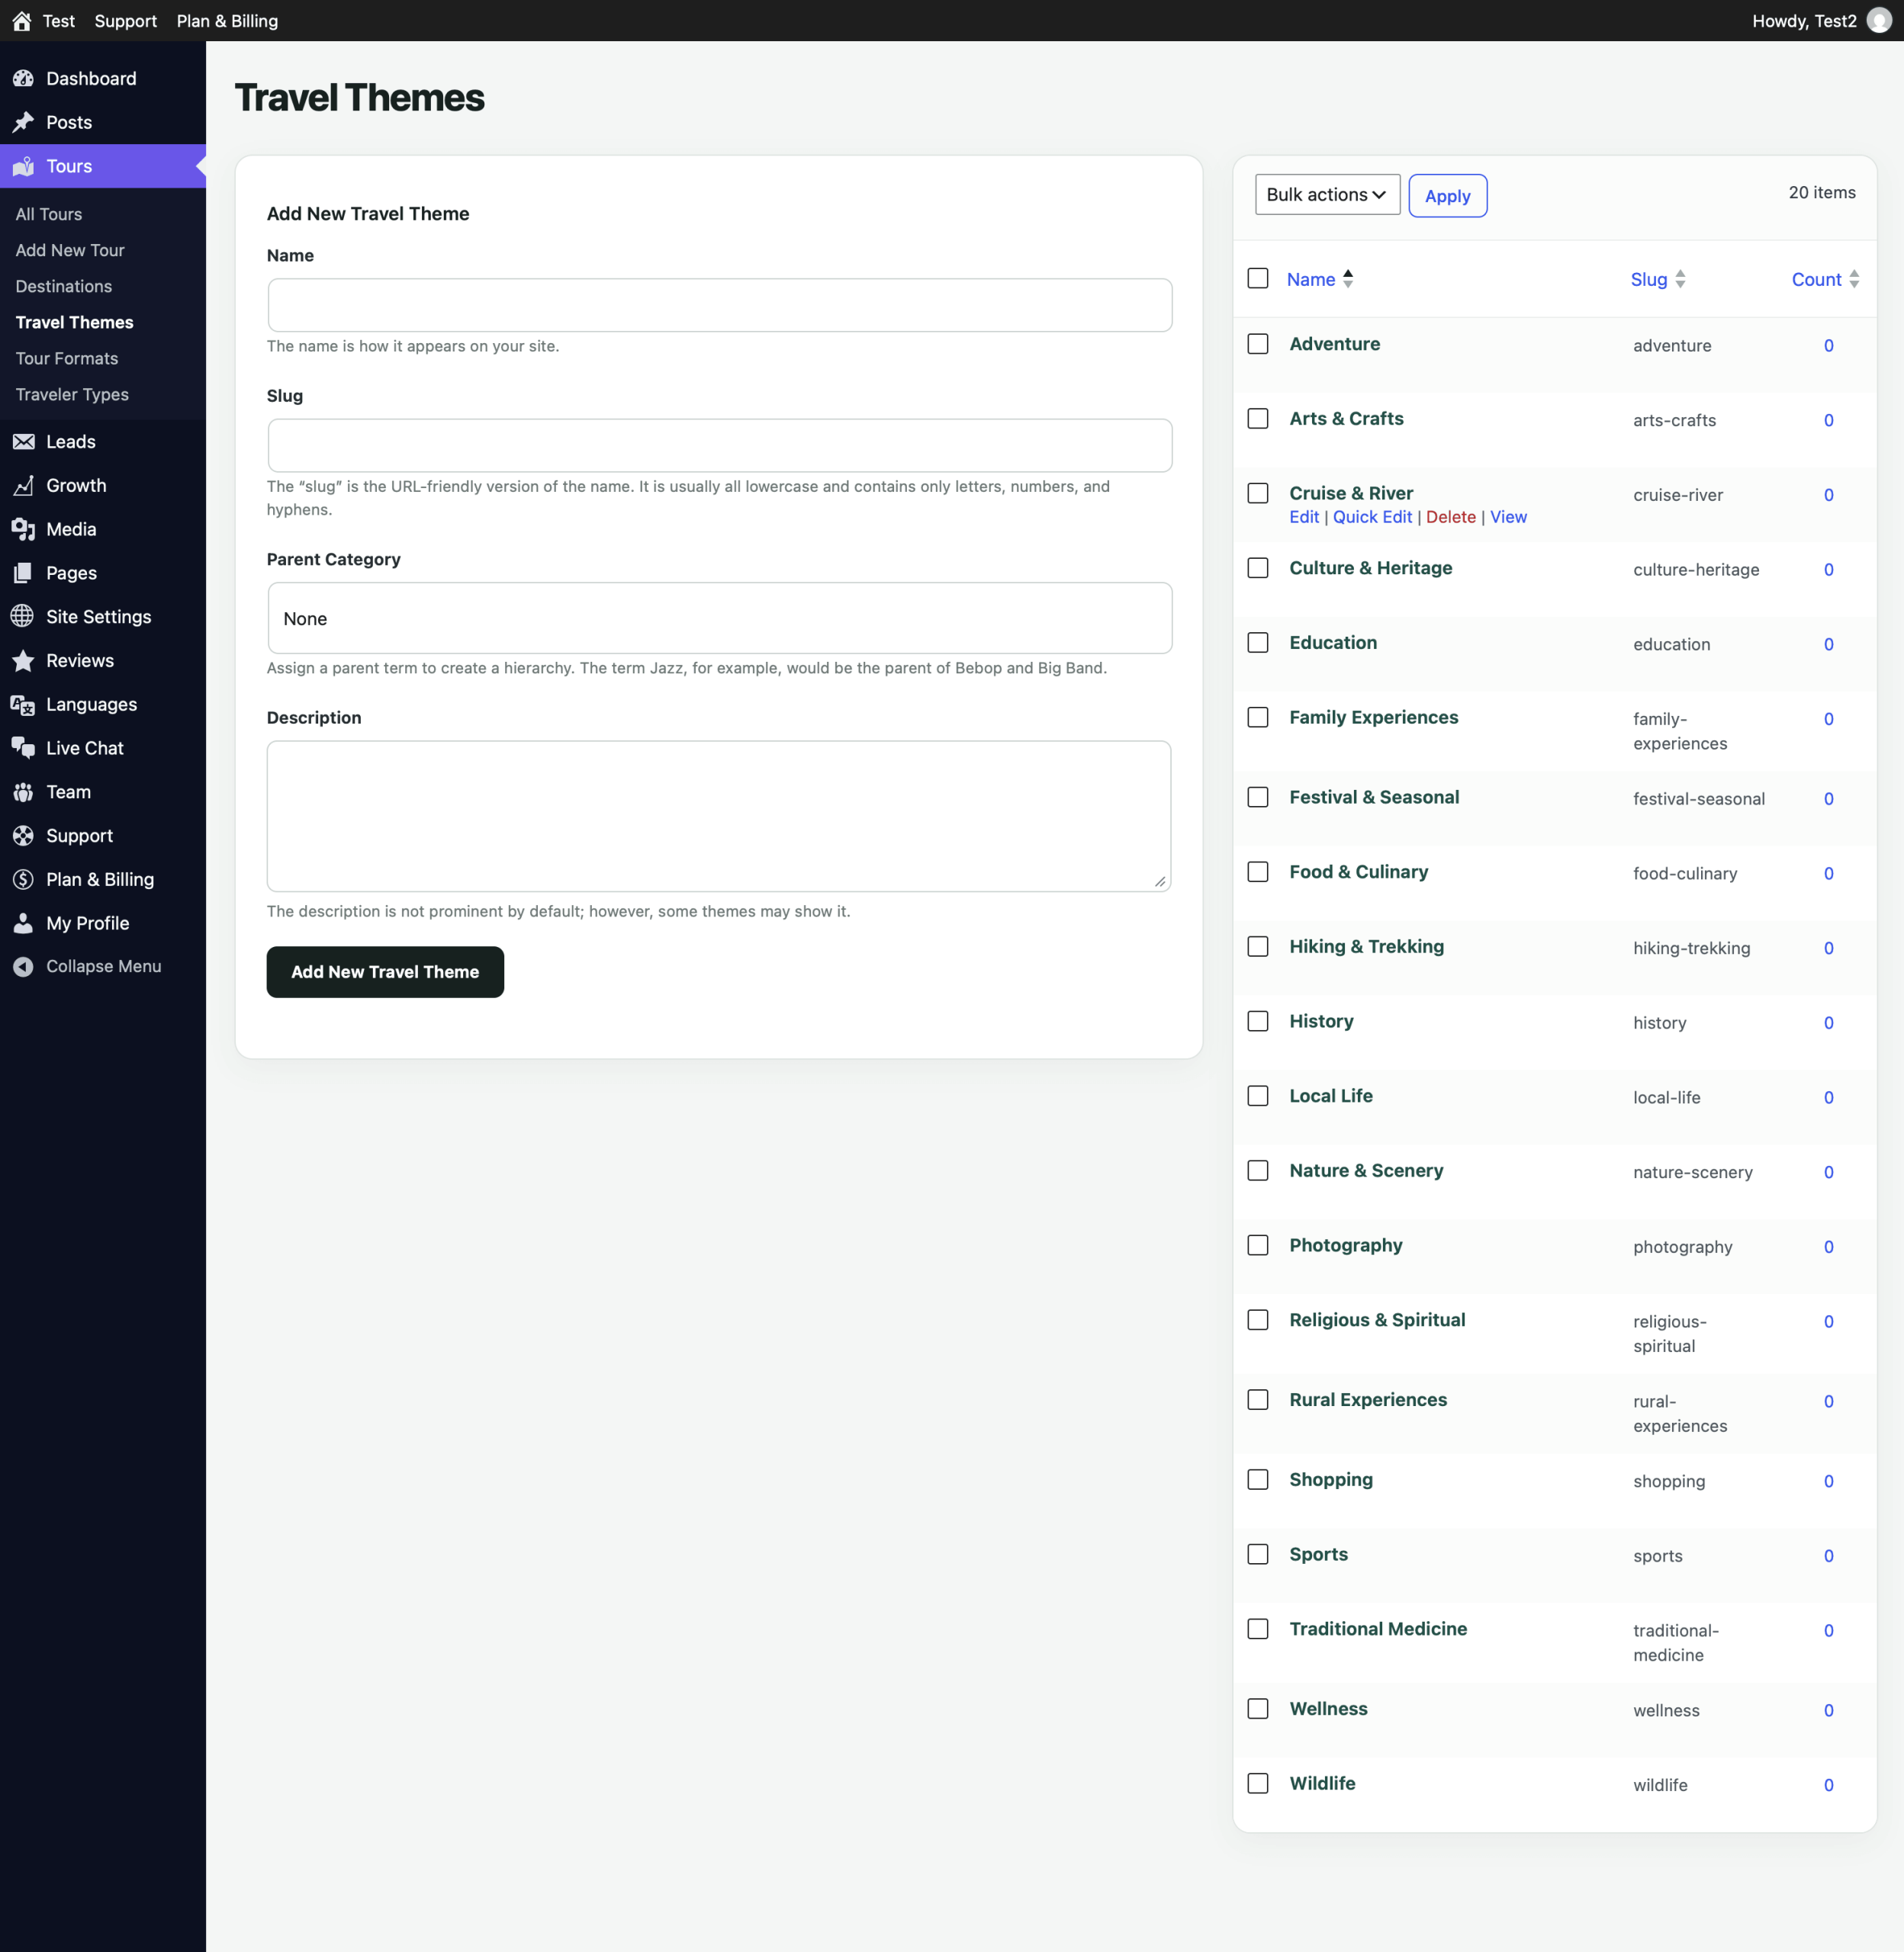Click the Collapse Menu arrow icon
Viewport: 1904px width, 1952px height.
pyautogui.click(x=24, y=967)
